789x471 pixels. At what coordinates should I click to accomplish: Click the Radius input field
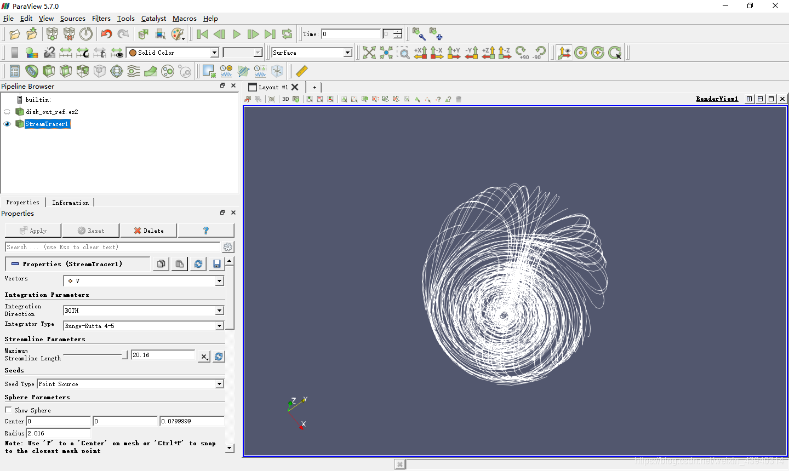(x=58, y=433)
